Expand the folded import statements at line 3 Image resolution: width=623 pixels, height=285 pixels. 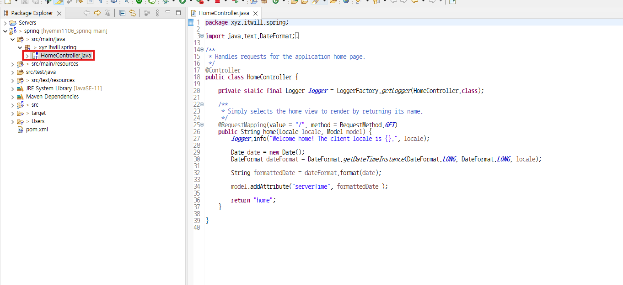click(x=202, y=36)
